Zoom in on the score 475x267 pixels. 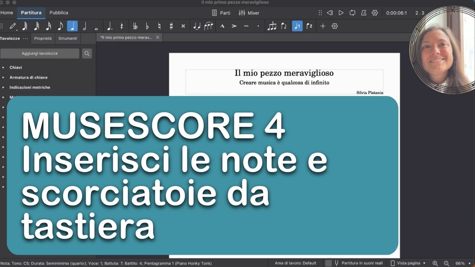pos(435,263)
